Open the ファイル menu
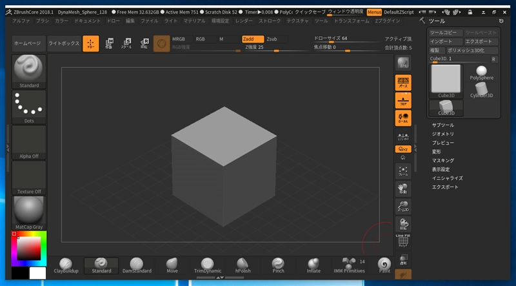This screenshot has width=516, height=286. (150, 21)
